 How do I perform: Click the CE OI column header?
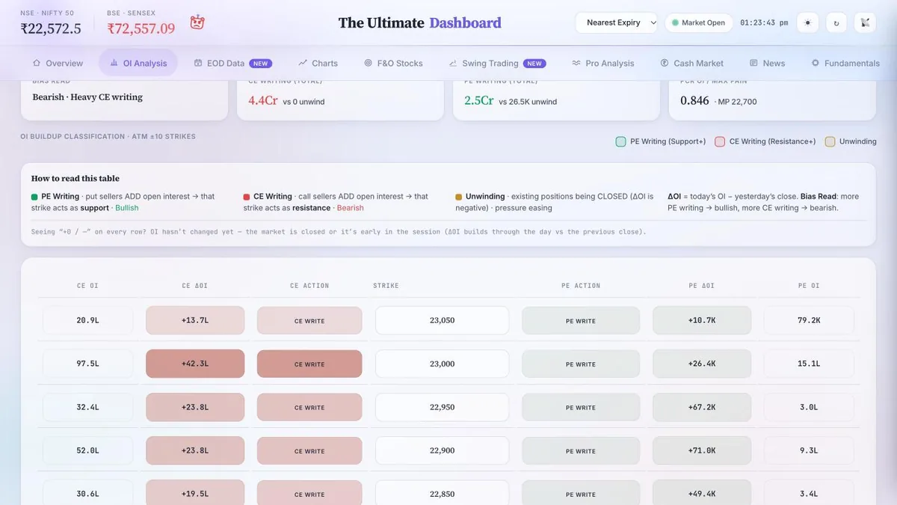tap(87, 286)
